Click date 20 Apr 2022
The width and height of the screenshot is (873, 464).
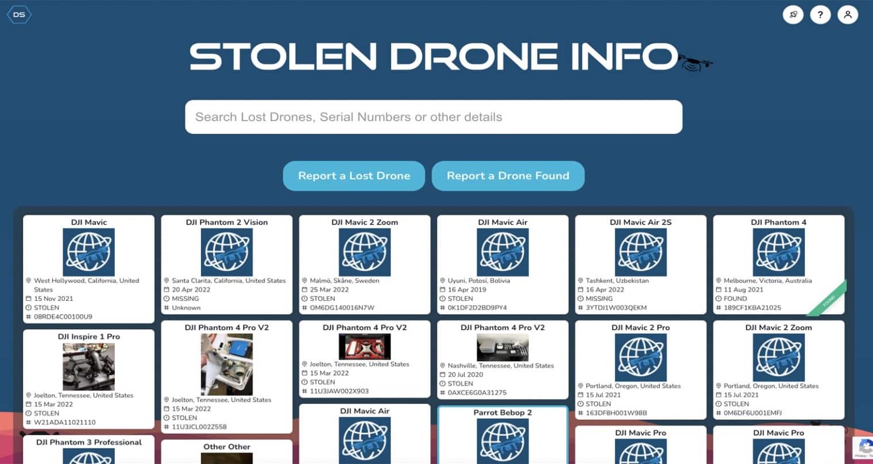coord(191,290)
